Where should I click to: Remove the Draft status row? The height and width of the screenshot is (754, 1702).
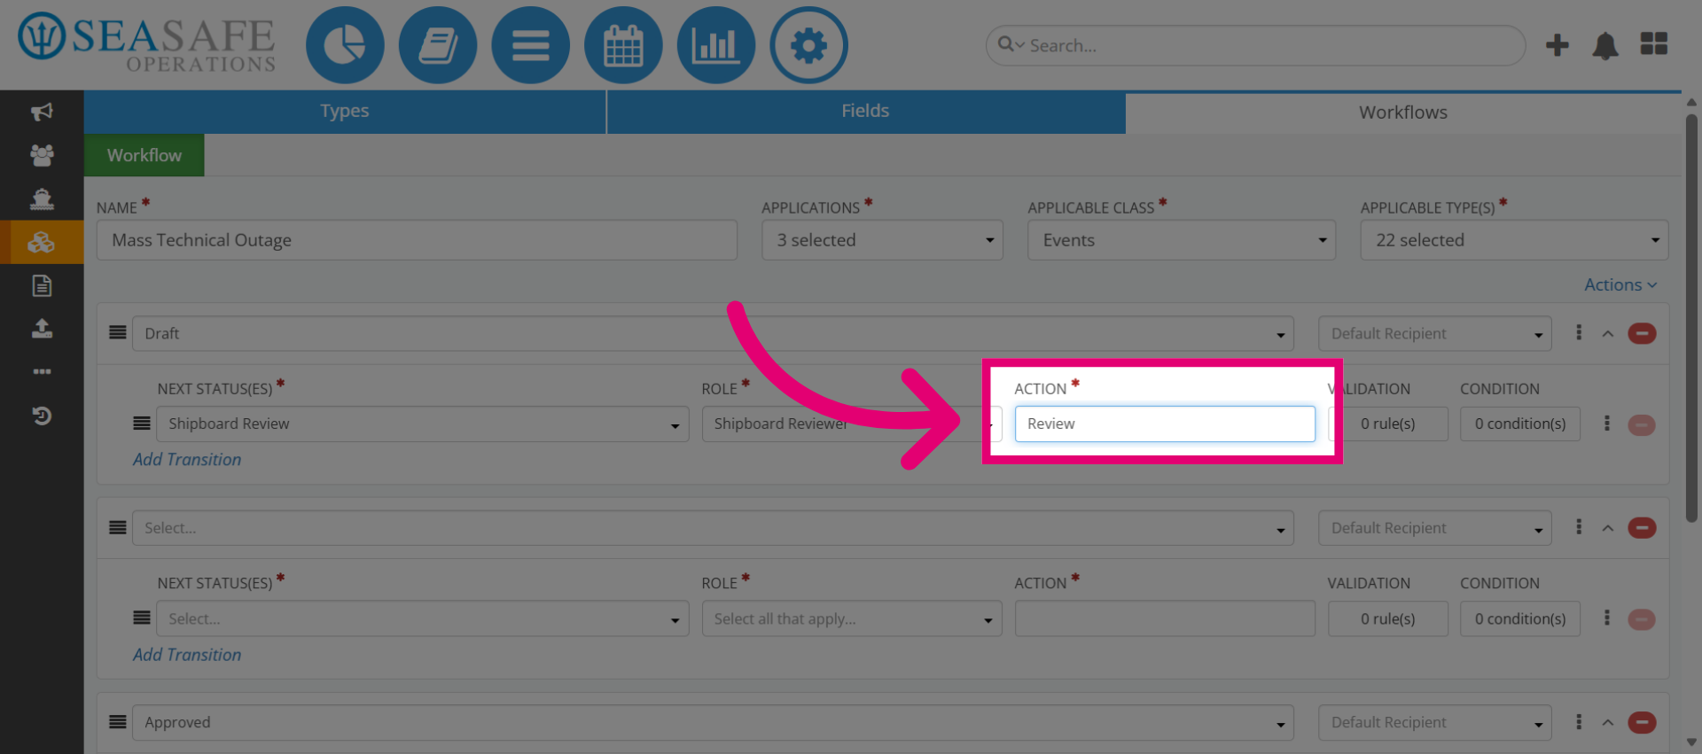[1642, 334]
